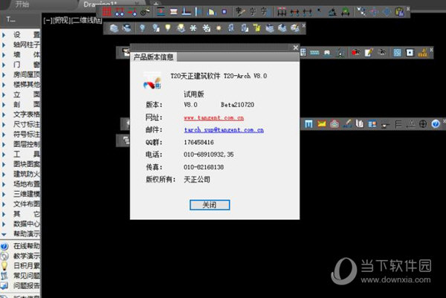The height and width of the screenshot is (298, 446).
Task: Click the yellow light bulb layer icon
Action: [x=168, y=27]
